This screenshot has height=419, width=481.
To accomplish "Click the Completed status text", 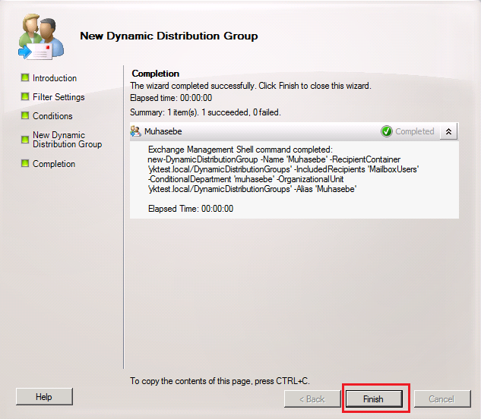I will tap(415, 131).
